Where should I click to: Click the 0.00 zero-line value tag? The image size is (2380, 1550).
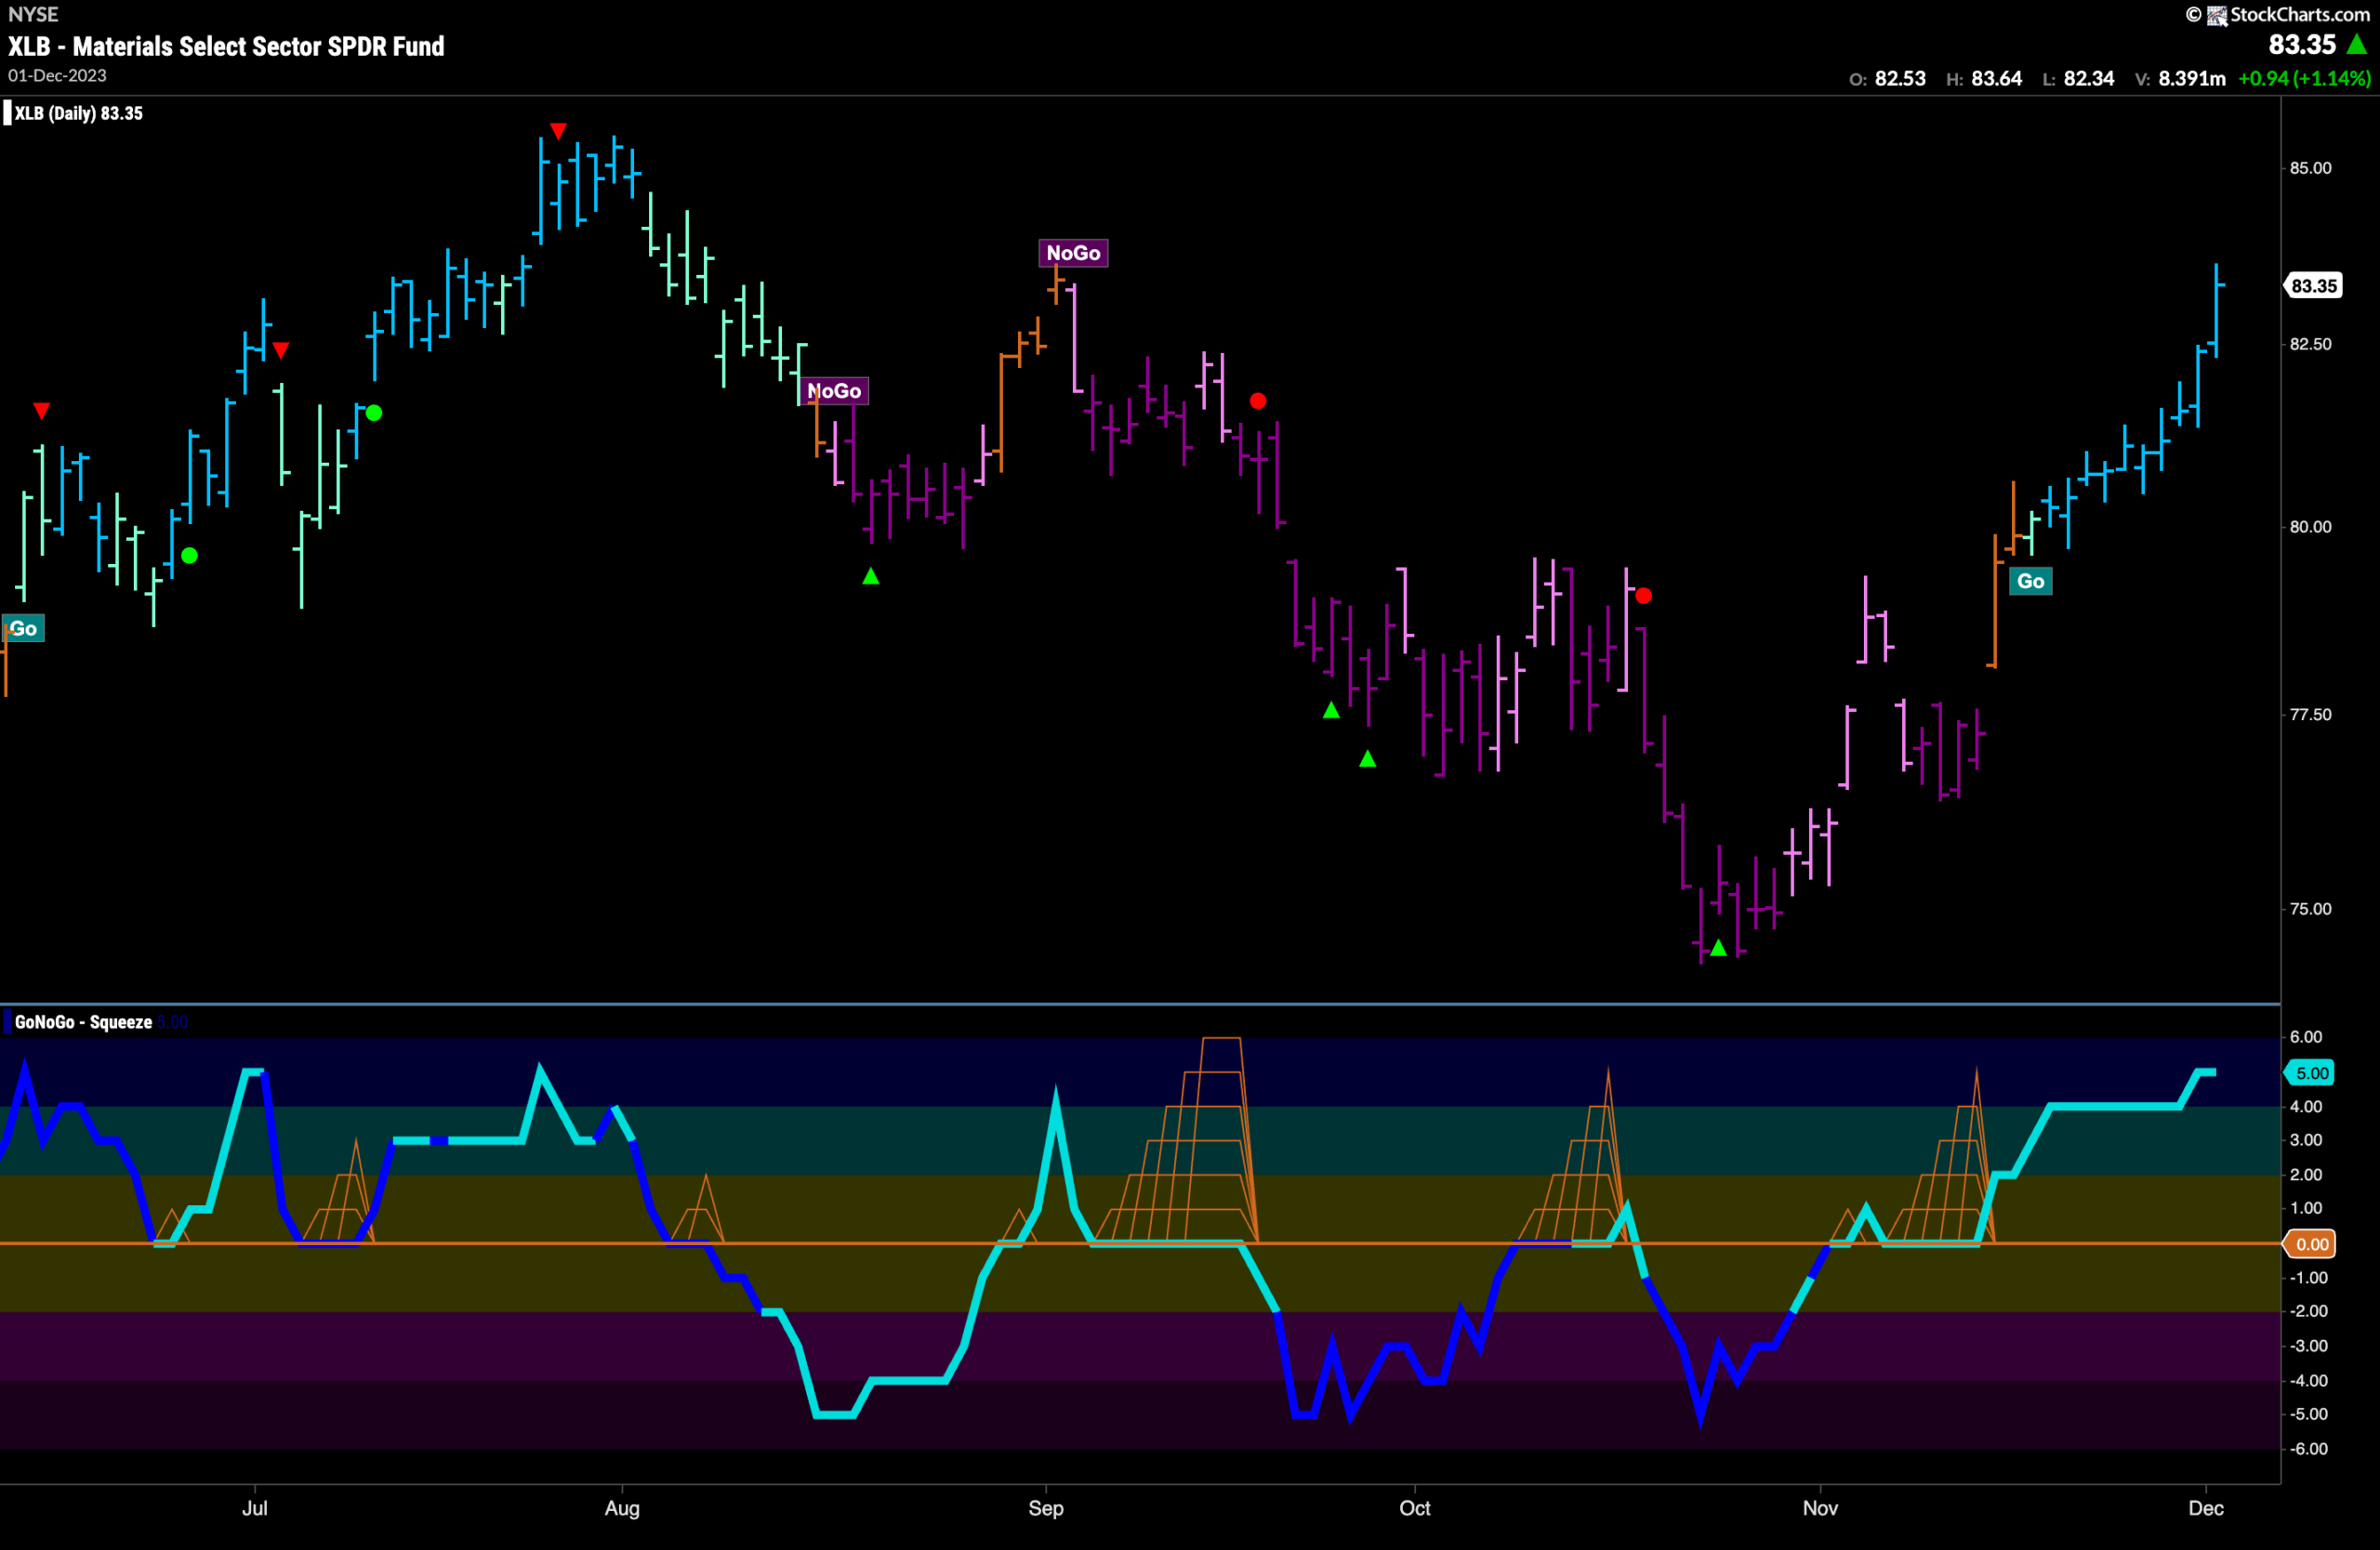click(x=2312, y=1244)
